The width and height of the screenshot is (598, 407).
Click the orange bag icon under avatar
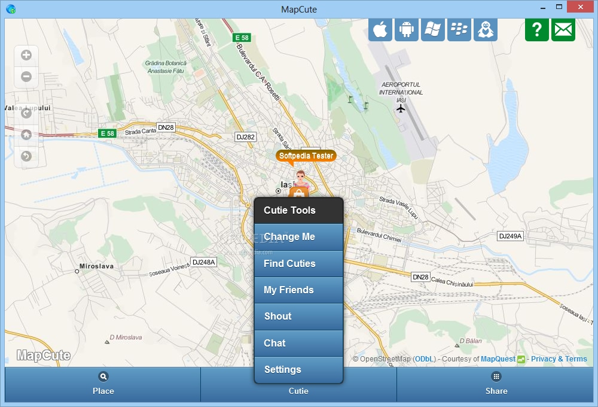tap(299, 193)
